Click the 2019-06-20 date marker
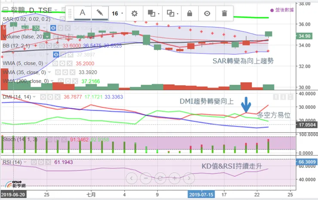318x200 pixels. point(13,194)
